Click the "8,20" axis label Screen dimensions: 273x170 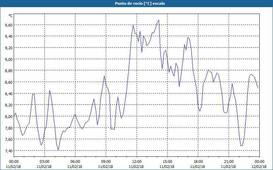click(9, 105)
